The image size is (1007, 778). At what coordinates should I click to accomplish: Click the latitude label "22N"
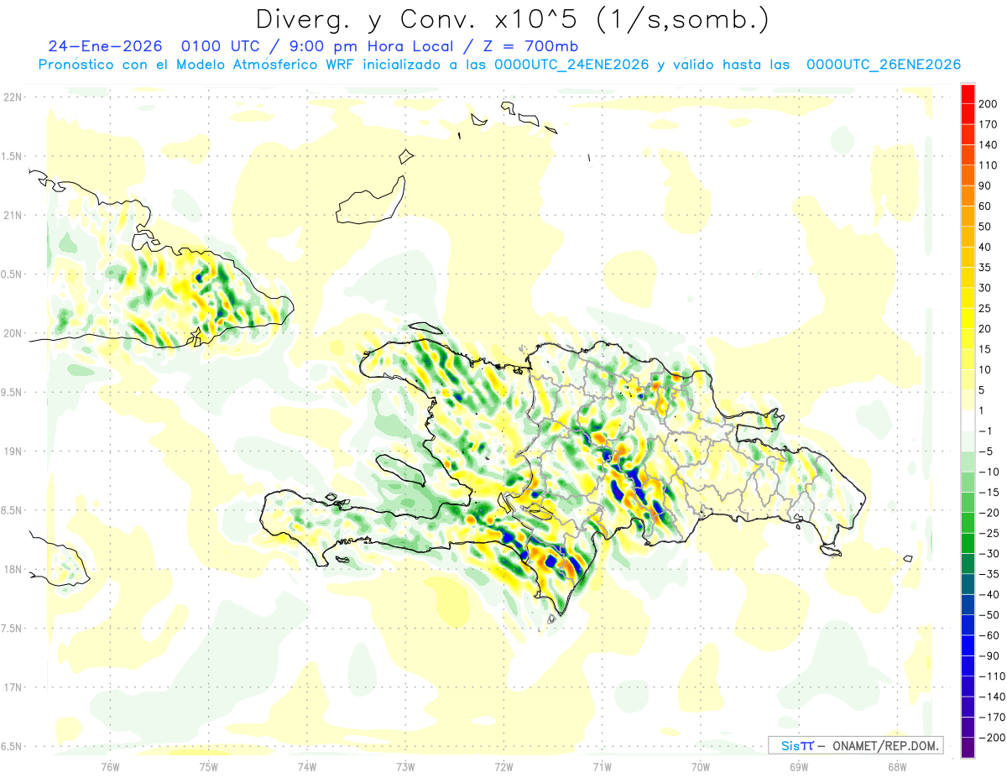pyautogui.click(x=12, y=97)
